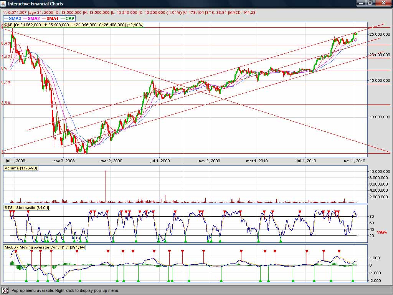Click the 10.000.000 label on the price axis
Image resolution: width=393 pixels, height=295 pixels.
coord(380,117)
